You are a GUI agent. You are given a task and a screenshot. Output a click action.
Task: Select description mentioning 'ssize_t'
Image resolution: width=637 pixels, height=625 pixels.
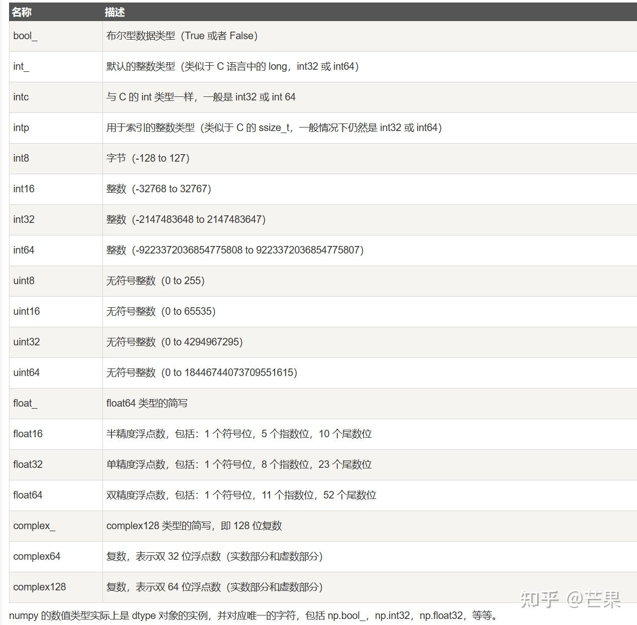[274, 128]
